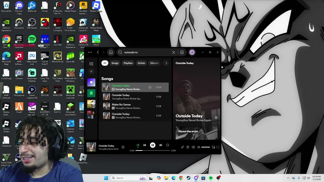Open Battle.net desktop shortcut
Viewport: 324px width, 182px height.
(32, 7)
